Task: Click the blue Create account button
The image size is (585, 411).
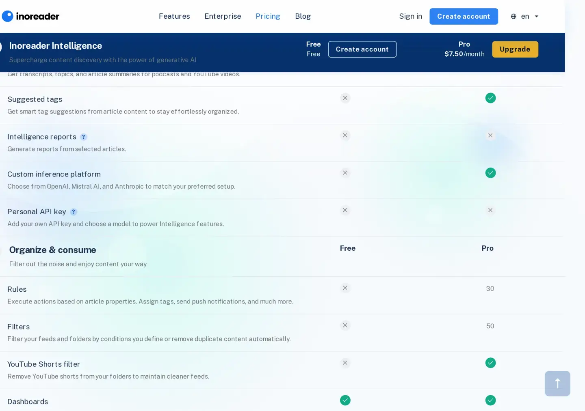Action: [464, 16]
